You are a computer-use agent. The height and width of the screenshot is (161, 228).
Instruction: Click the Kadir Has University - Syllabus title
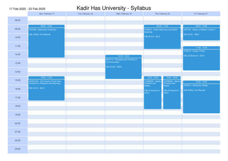[114, 8]
